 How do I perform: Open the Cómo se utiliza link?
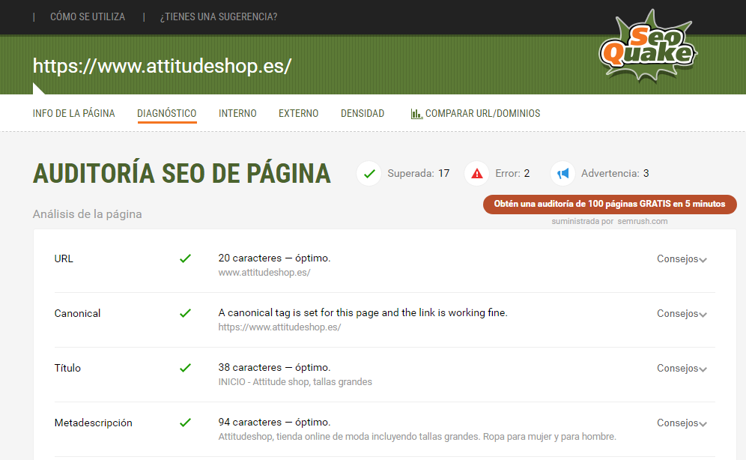(x=88, y=17)
